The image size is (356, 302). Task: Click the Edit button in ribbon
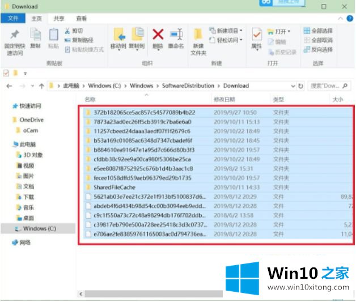pos(277,42)
